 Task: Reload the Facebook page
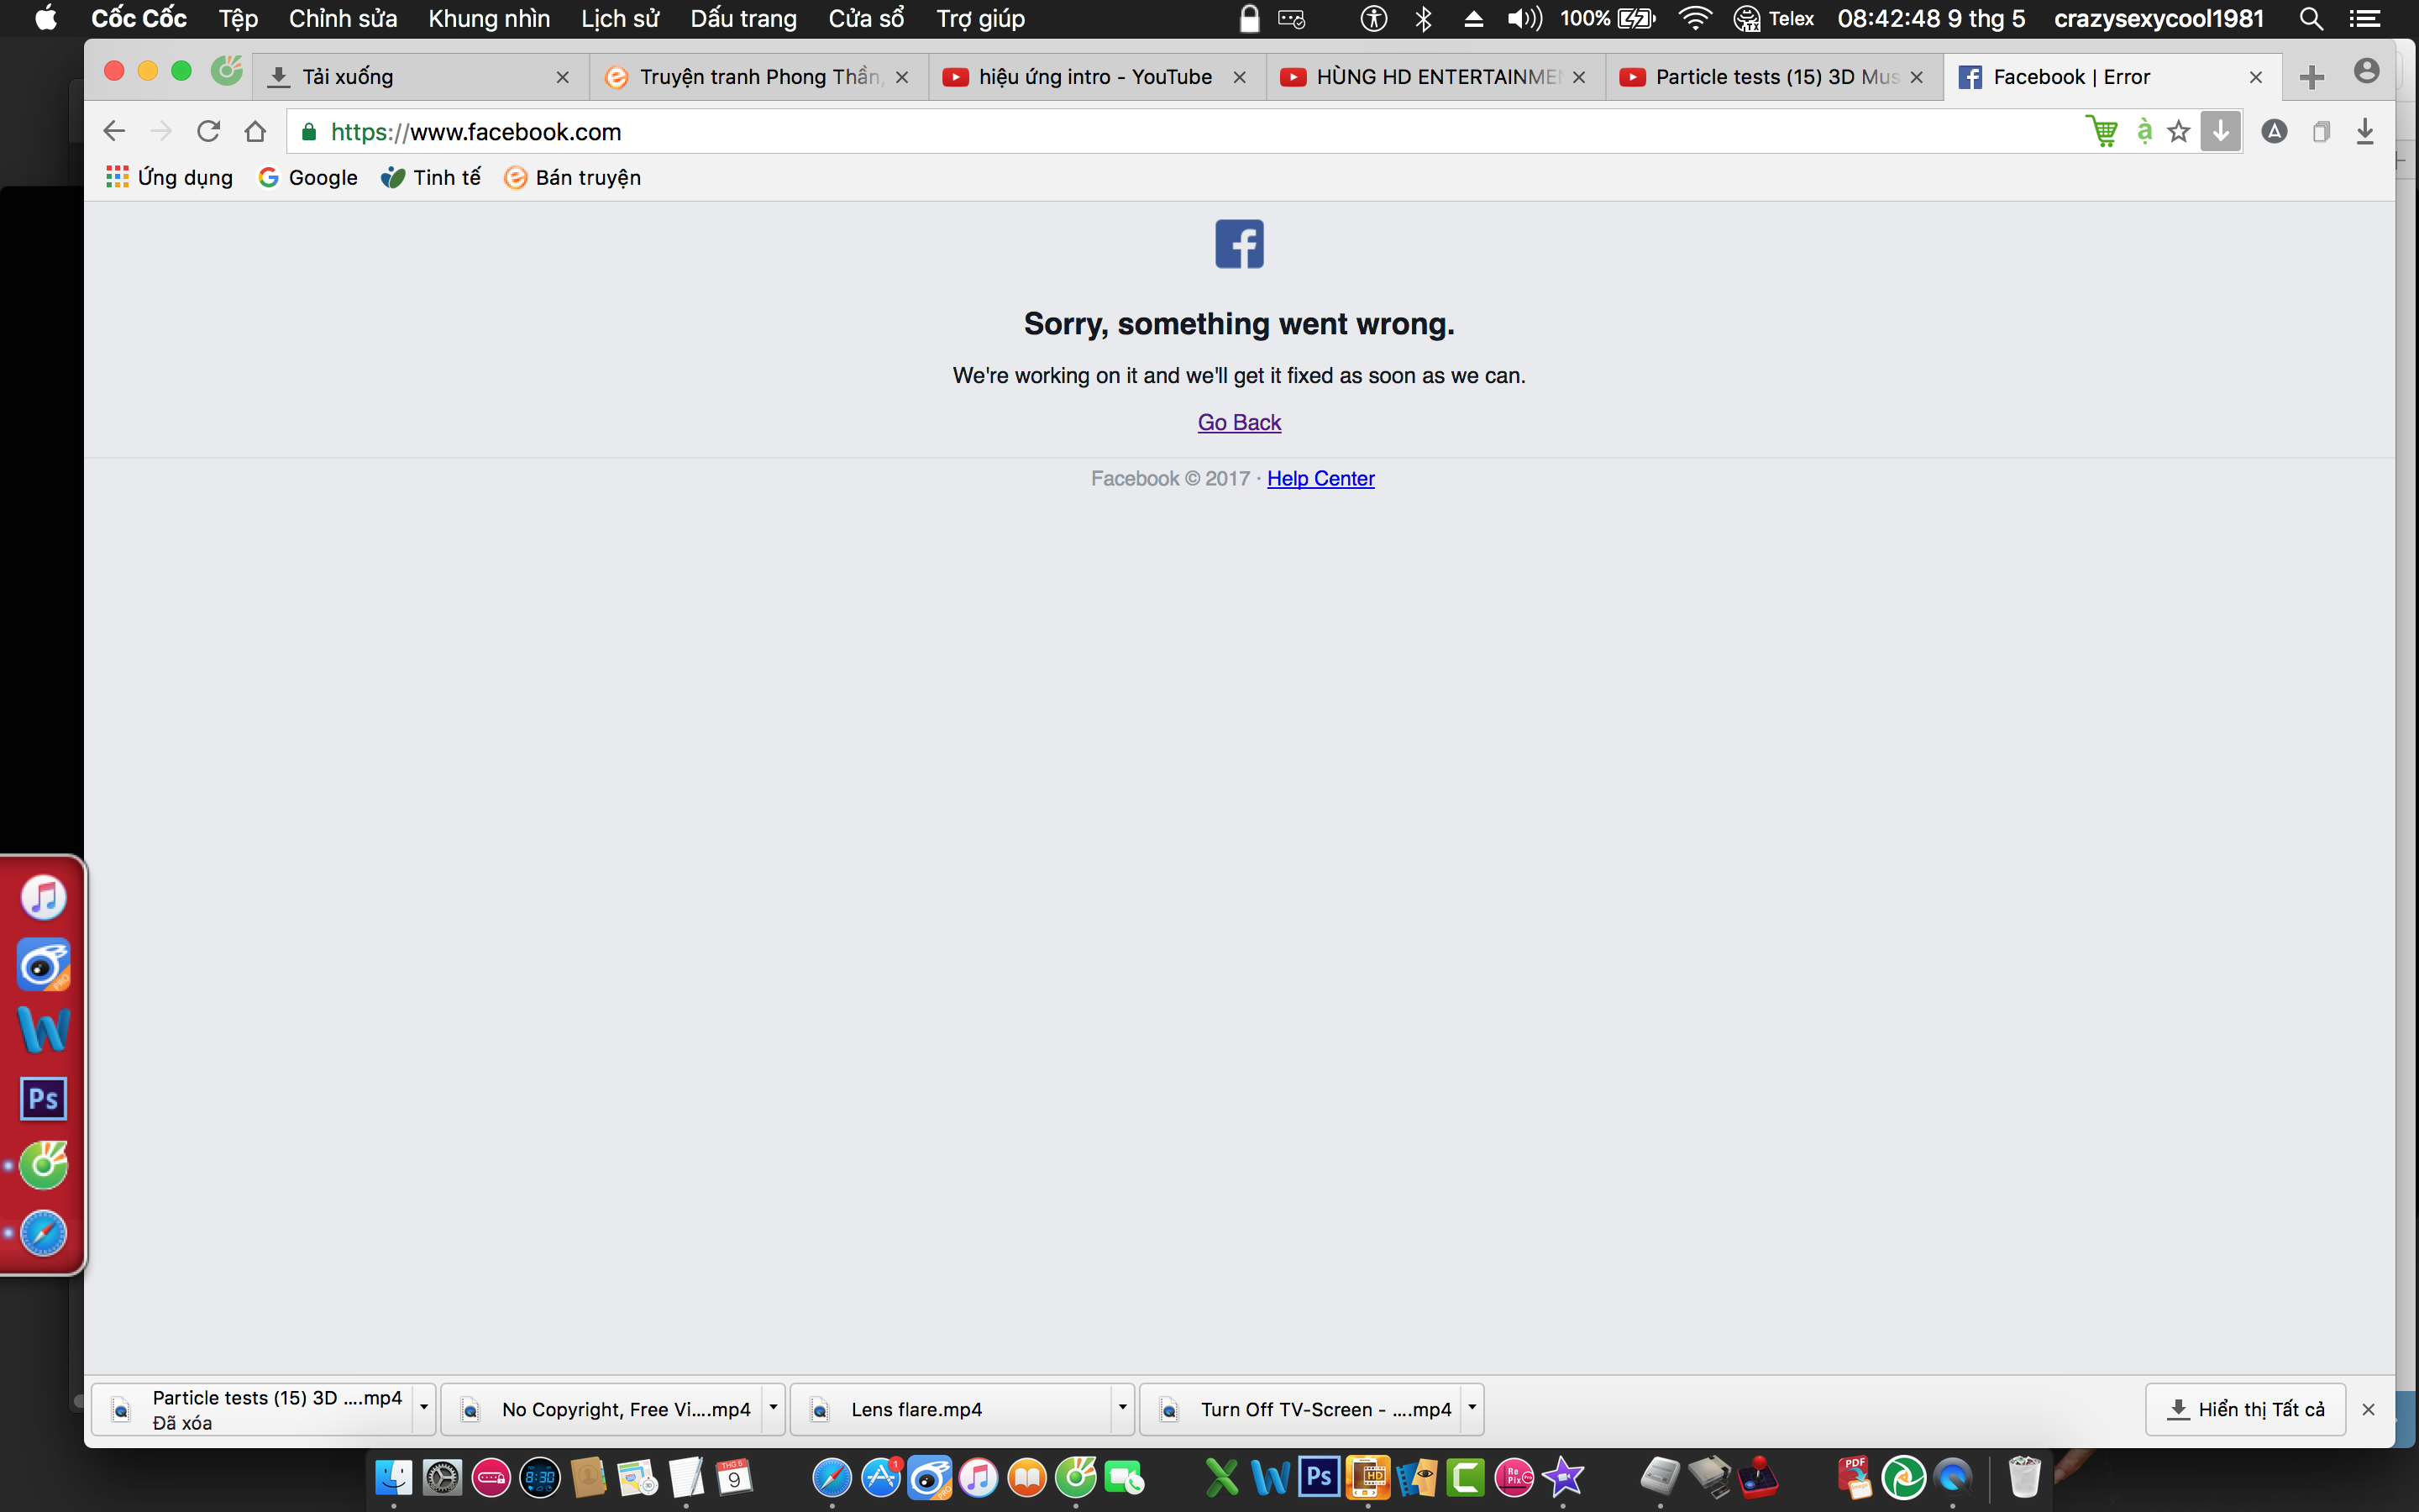coord(208,131)
